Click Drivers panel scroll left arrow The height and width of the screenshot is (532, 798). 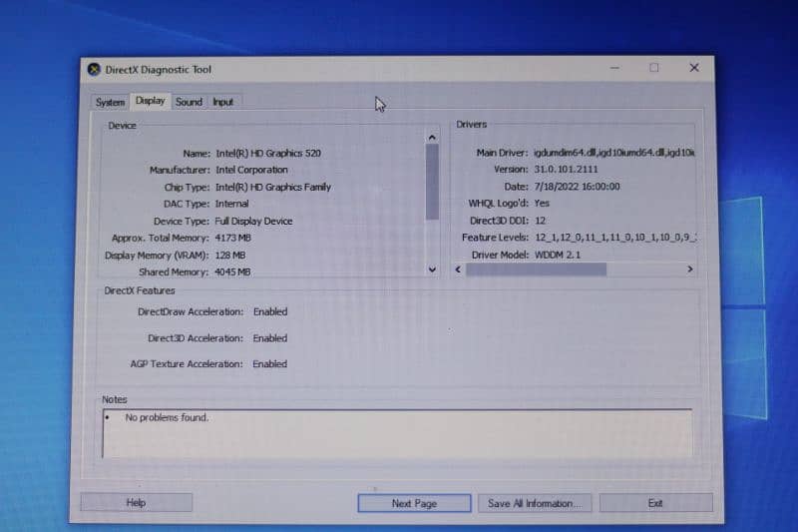click(x=458, y=269)
